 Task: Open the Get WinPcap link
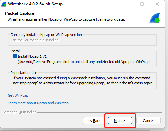tap(18, 95)
